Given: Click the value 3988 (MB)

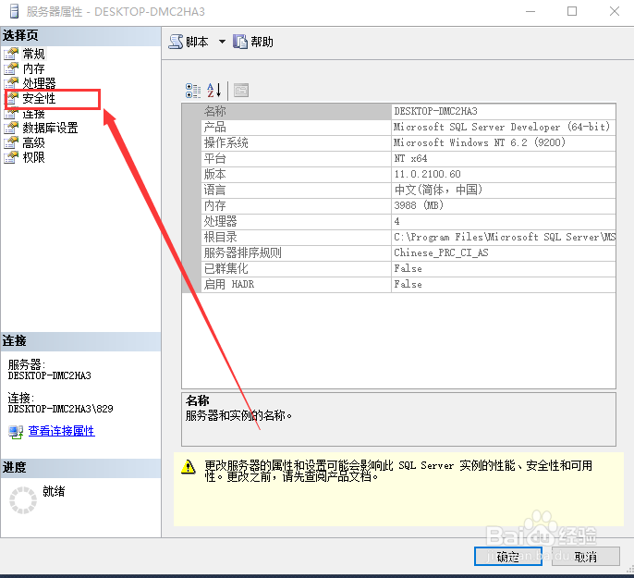Looking at the screenshot, I should click(x=419, y=206).
